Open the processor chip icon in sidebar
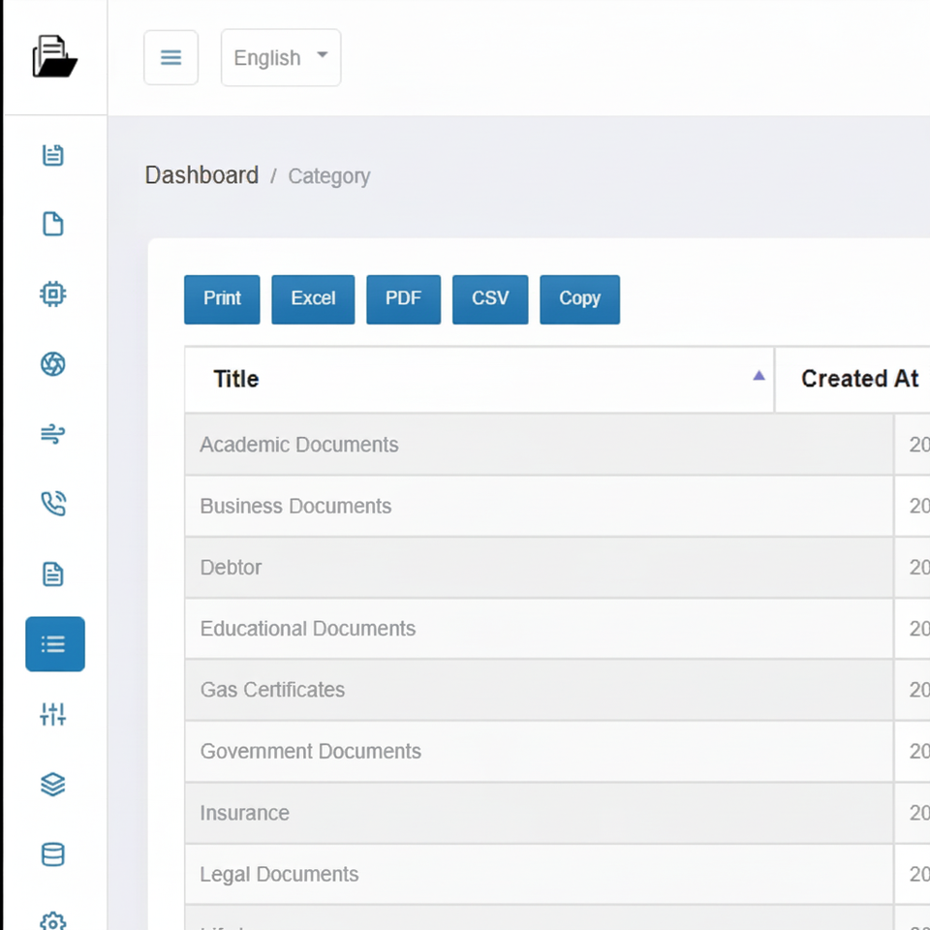Viewport: 930px width, 930px height. click(x=53, y=294)
